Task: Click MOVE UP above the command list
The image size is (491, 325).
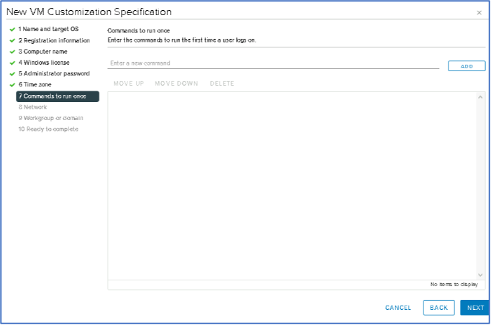Action: click(x=129, y=83)
